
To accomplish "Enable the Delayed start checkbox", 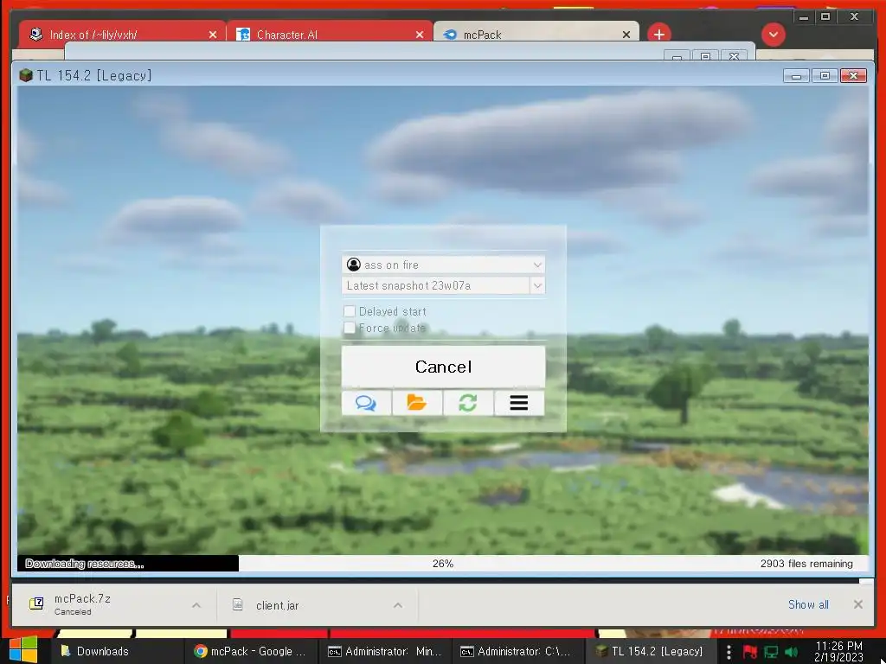I will [x=350, y=311].
